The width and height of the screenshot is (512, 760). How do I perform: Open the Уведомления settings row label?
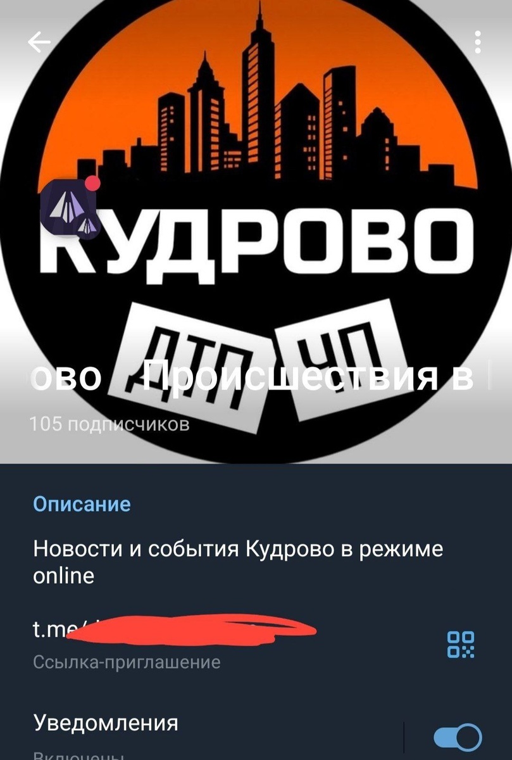click(106, 723)
